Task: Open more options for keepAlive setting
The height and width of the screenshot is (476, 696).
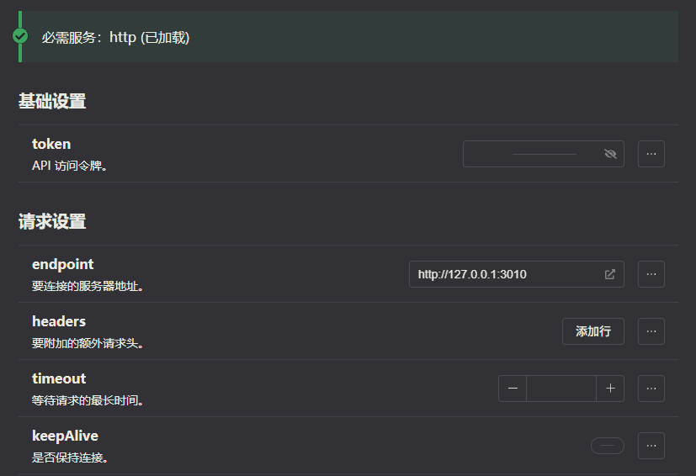Action: point(651,446)
